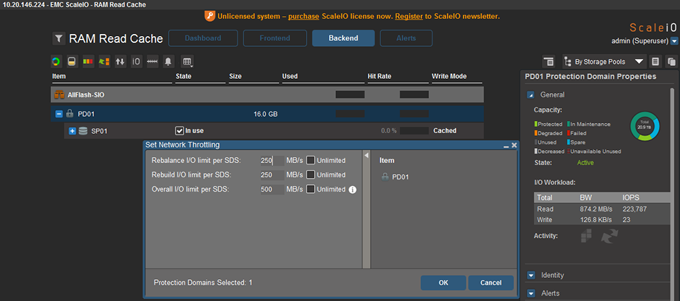Switch to the Dashboard tab
Viewport: 680px width, 301px height.
click(203, 38)
